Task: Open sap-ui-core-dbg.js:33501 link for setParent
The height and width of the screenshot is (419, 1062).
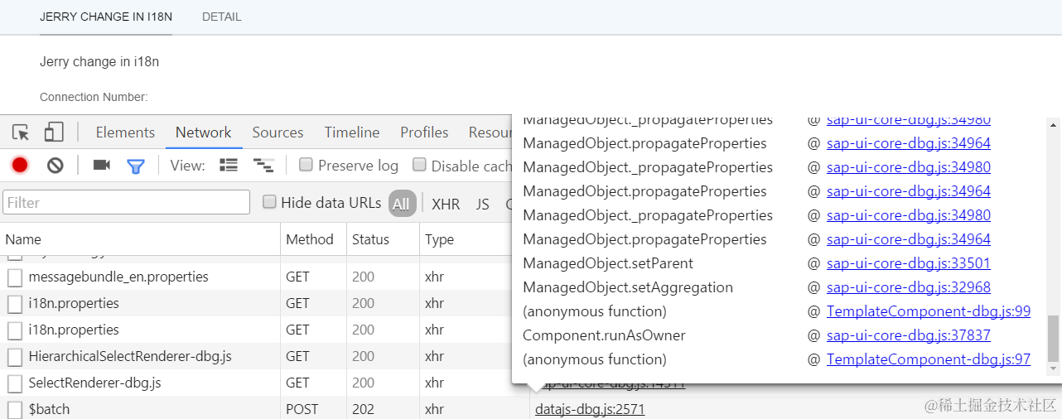Action: [908, 263]
